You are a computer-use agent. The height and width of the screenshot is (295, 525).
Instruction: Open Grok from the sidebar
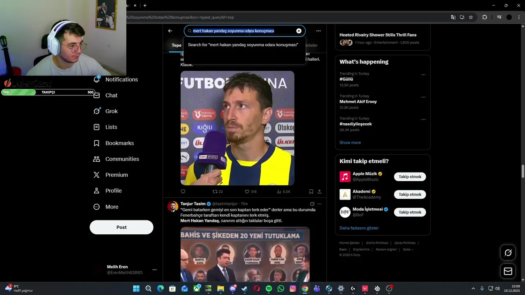[106, 111]
